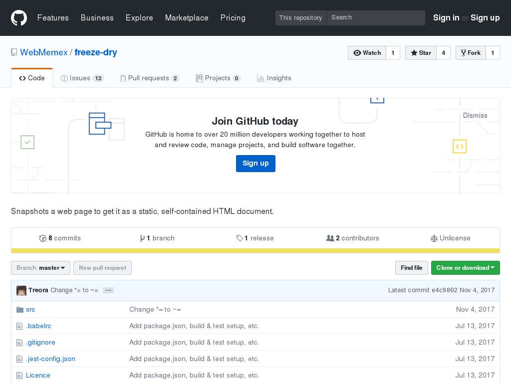Expand the Branch: master dropdown
Image resolution: width=511 pixels, height=383 pixels.
point(41,268)
